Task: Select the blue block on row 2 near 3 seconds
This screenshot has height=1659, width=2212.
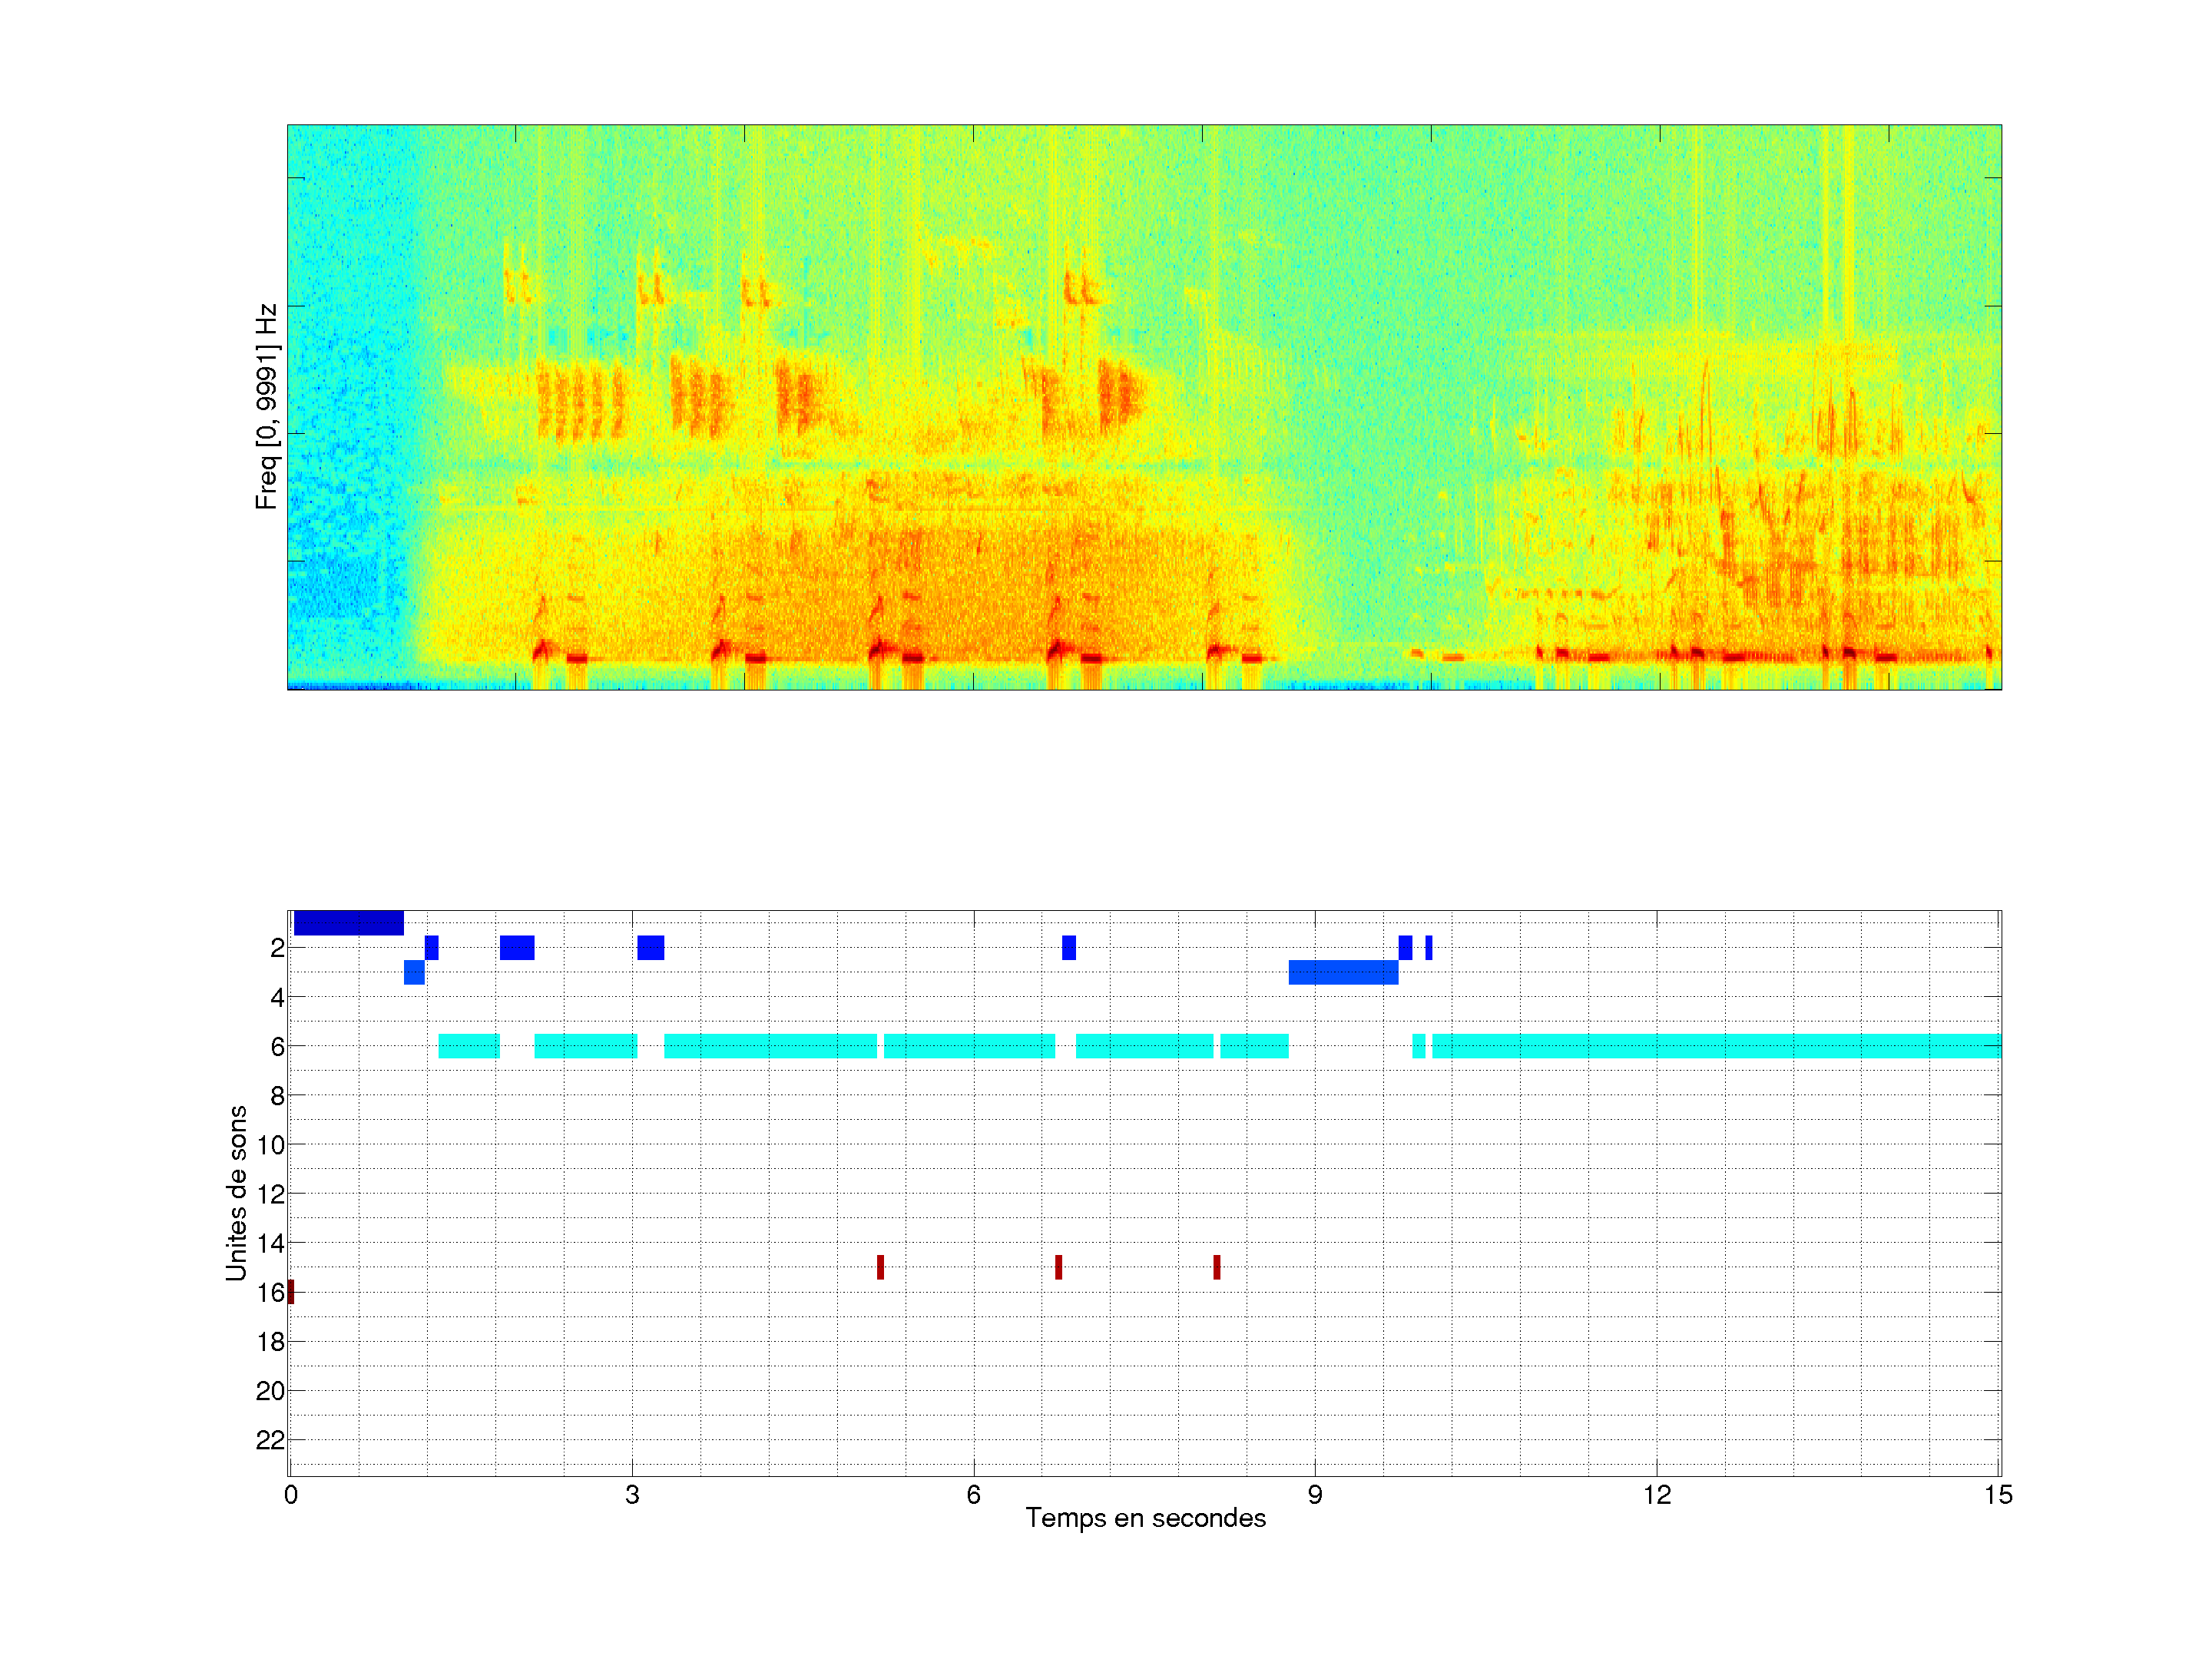Action: [x=650, y=947]
